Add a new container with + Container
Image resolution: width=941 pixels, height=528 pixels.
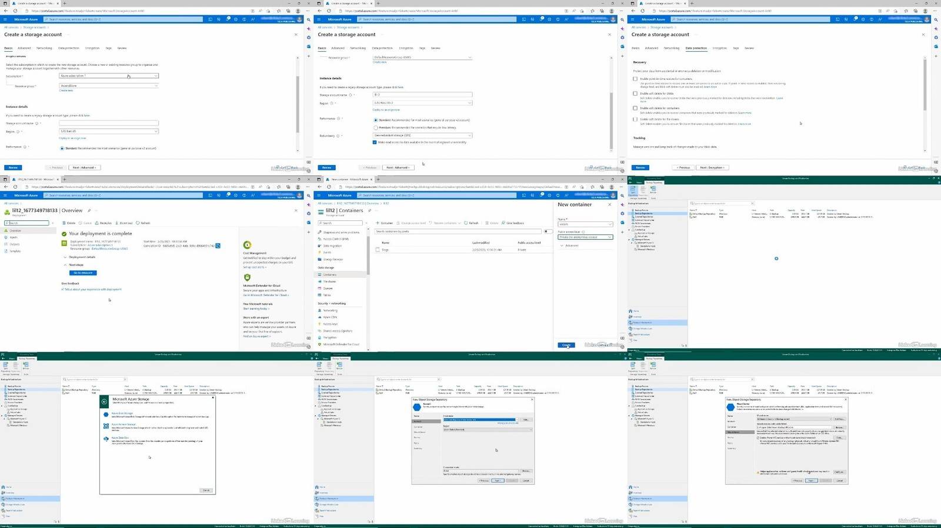pyautogui.click(x=385, y=223)
